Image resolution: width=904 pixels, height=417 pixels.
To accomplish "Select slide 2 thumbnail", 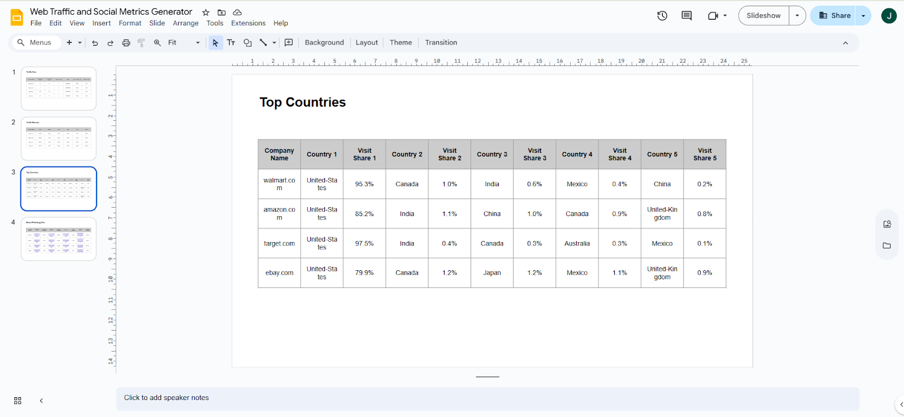I will (59, 139).
